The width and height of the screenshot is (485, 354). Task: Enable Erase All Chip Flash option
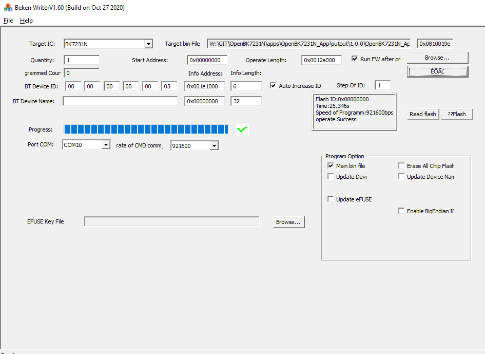pyautogui.click(x=401, y=165)
